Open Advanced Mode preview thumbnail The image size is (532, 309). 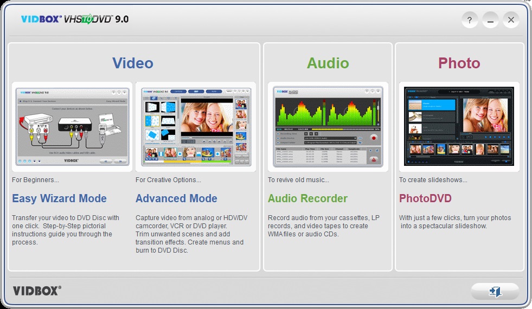click(x=196, y=127)
